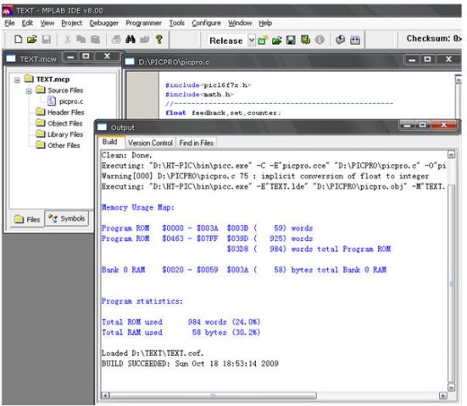Open the Tools menu
467x406 pixels.
pyautogui.click(x=176, y=23)
